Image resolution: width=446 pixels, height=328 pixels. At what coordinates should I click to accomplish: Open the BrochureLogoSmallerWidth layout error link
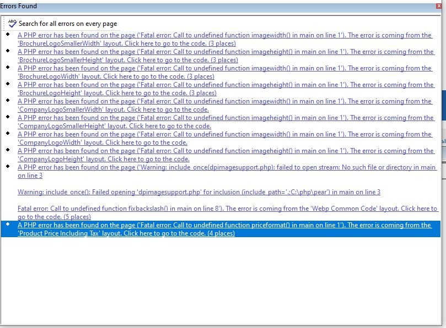click(225, 39)
